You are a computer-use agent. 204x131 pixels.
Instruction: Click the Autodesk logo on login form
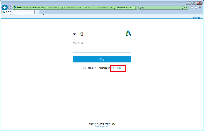[129, 33]
